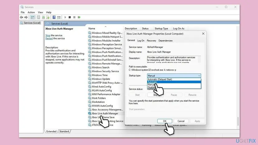Click the gear icon beside Windows Search
This screenshot has width=258, height=145.
[x=89, y=67]
